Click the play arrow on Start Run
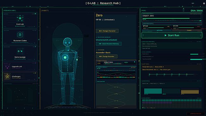This screenshot has height=116, width=206. click(165, 35)
